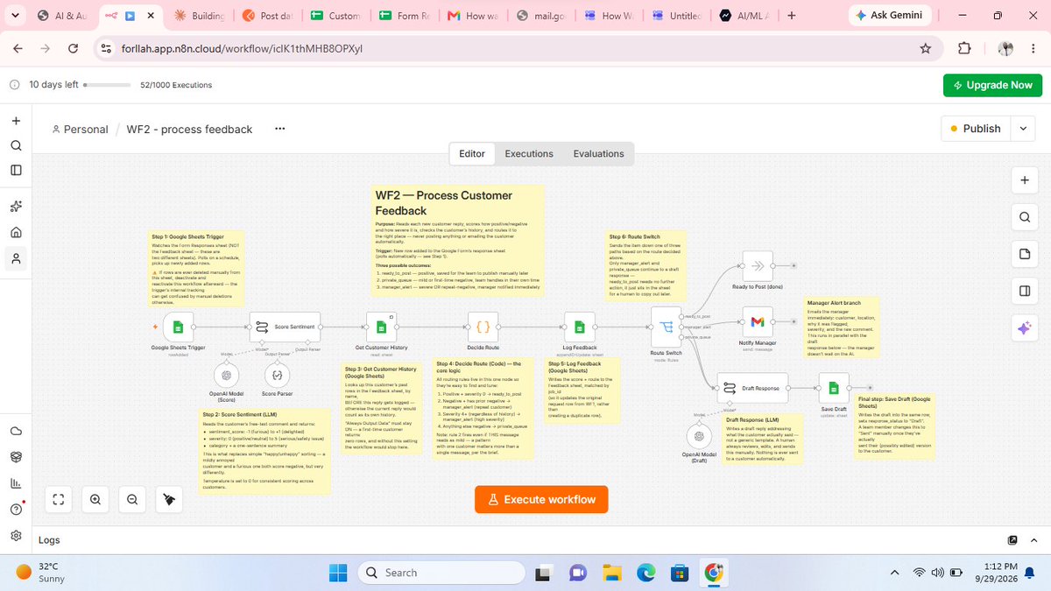
Task: Open the help question mark icon
Action: coord(16,510)
